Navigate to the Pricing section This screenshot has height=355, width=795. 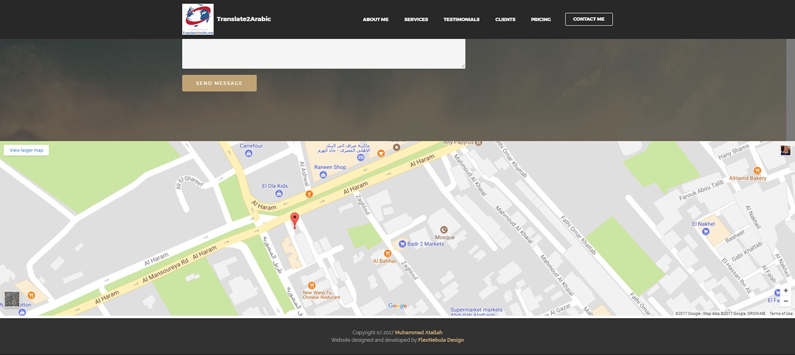coord(541,19)
